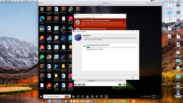Select the debug file on the desktop
This screenshot has width=183, height=103.
63,19
